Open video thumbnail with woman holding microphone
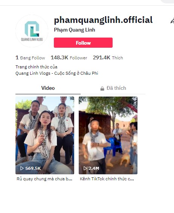The image size is (174, 213). 45,135
